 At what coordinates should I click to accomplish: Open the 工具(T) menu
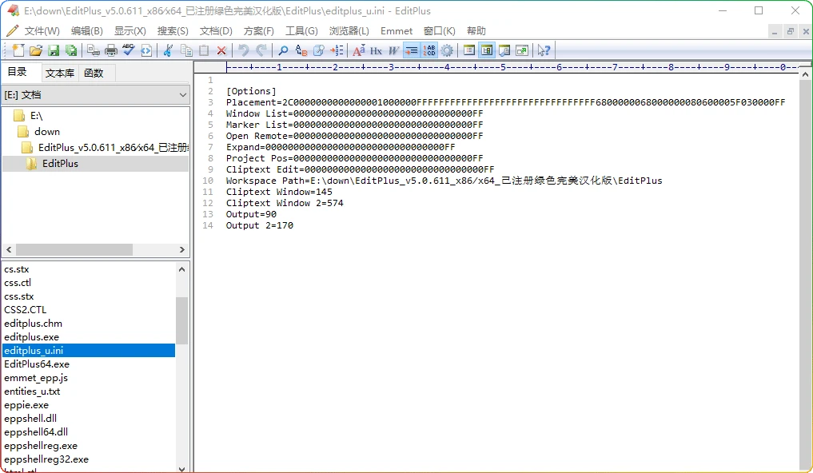(x=301, y=31)
